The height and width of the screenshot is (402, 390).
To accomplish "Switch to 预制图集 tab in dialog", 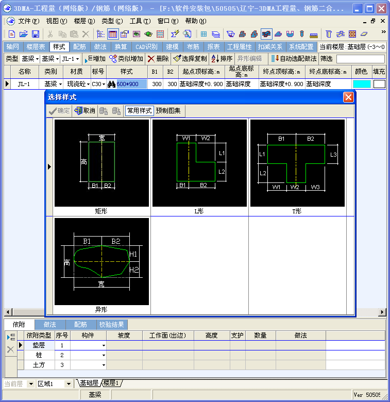I will (168, 111).
